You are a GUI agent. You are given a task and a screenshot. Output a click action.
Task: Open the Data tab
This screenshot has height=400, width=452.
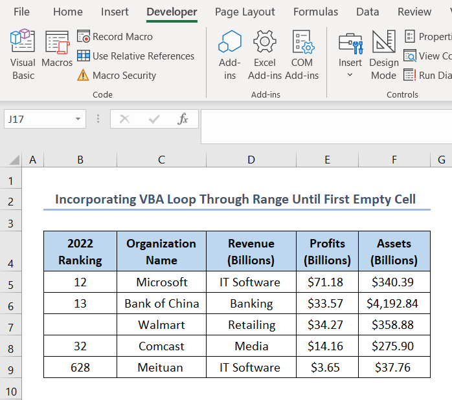coord(368,12)
